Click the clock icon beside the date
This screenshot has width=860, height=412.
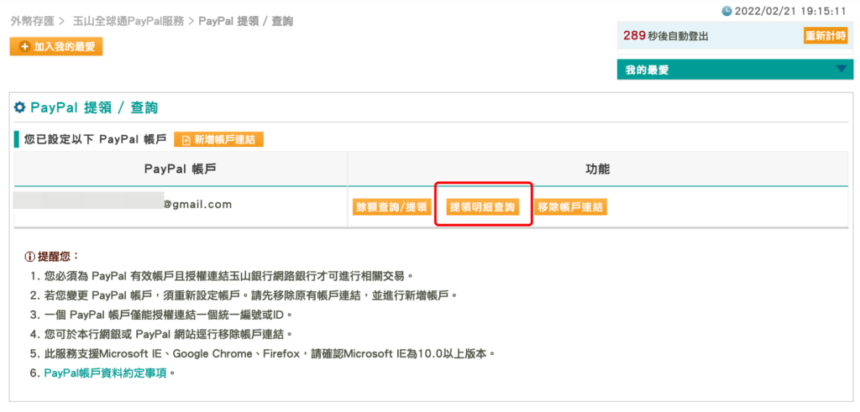[726, 10]
